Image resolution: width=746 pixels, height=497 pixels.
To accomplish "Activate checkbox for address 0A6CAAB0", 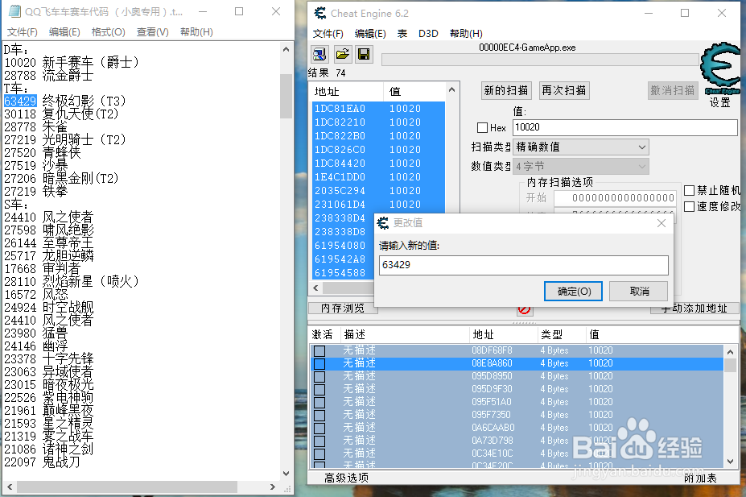I will tap(319, 428).
